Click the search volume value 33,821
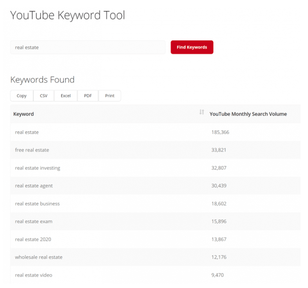 click(219, 150)
